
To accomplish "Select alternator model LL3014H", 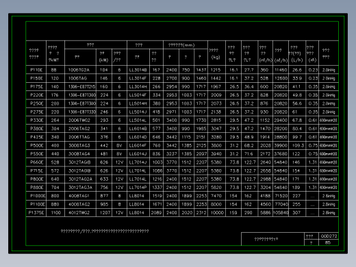I will (x=138, y=87).
